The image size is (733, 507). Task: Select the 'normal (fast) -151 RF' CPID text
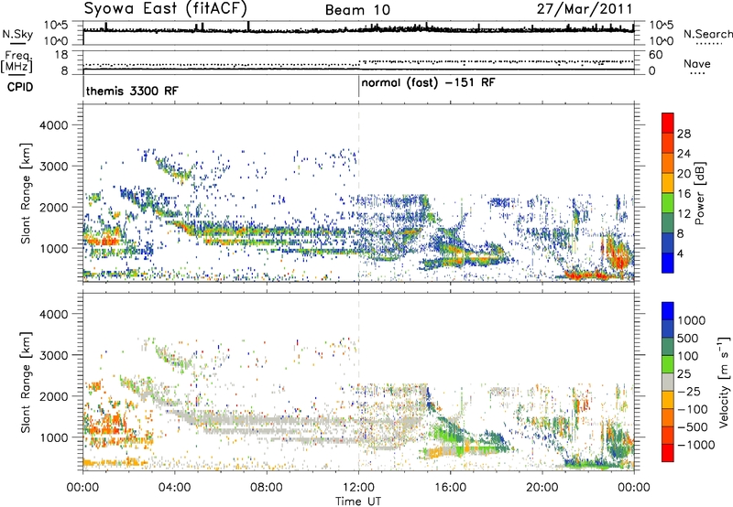pos(428,83)
